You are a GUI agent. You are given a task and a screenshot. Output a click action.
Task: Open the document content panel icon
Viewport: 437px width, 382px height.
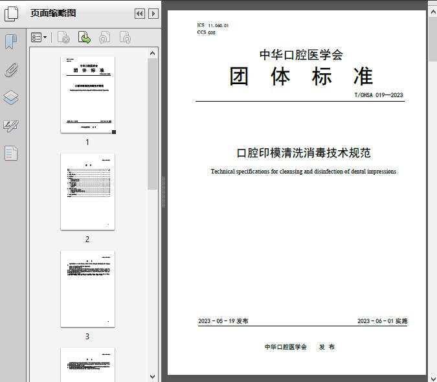click(11, 153)
